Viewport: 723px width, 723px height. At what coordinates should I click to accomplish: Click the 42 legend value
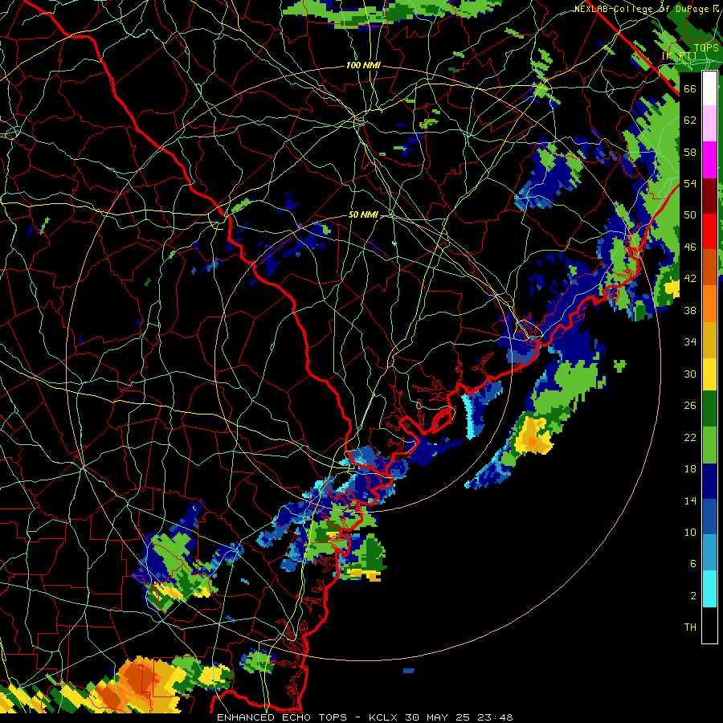pos(690,279)
